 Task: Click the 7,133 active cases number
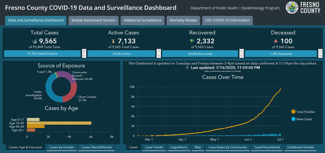(x=127, y=41)
